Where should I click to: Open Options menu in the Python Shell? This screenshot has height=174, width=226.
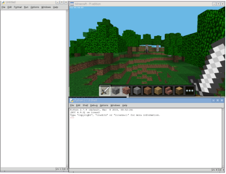coord(104,105)
